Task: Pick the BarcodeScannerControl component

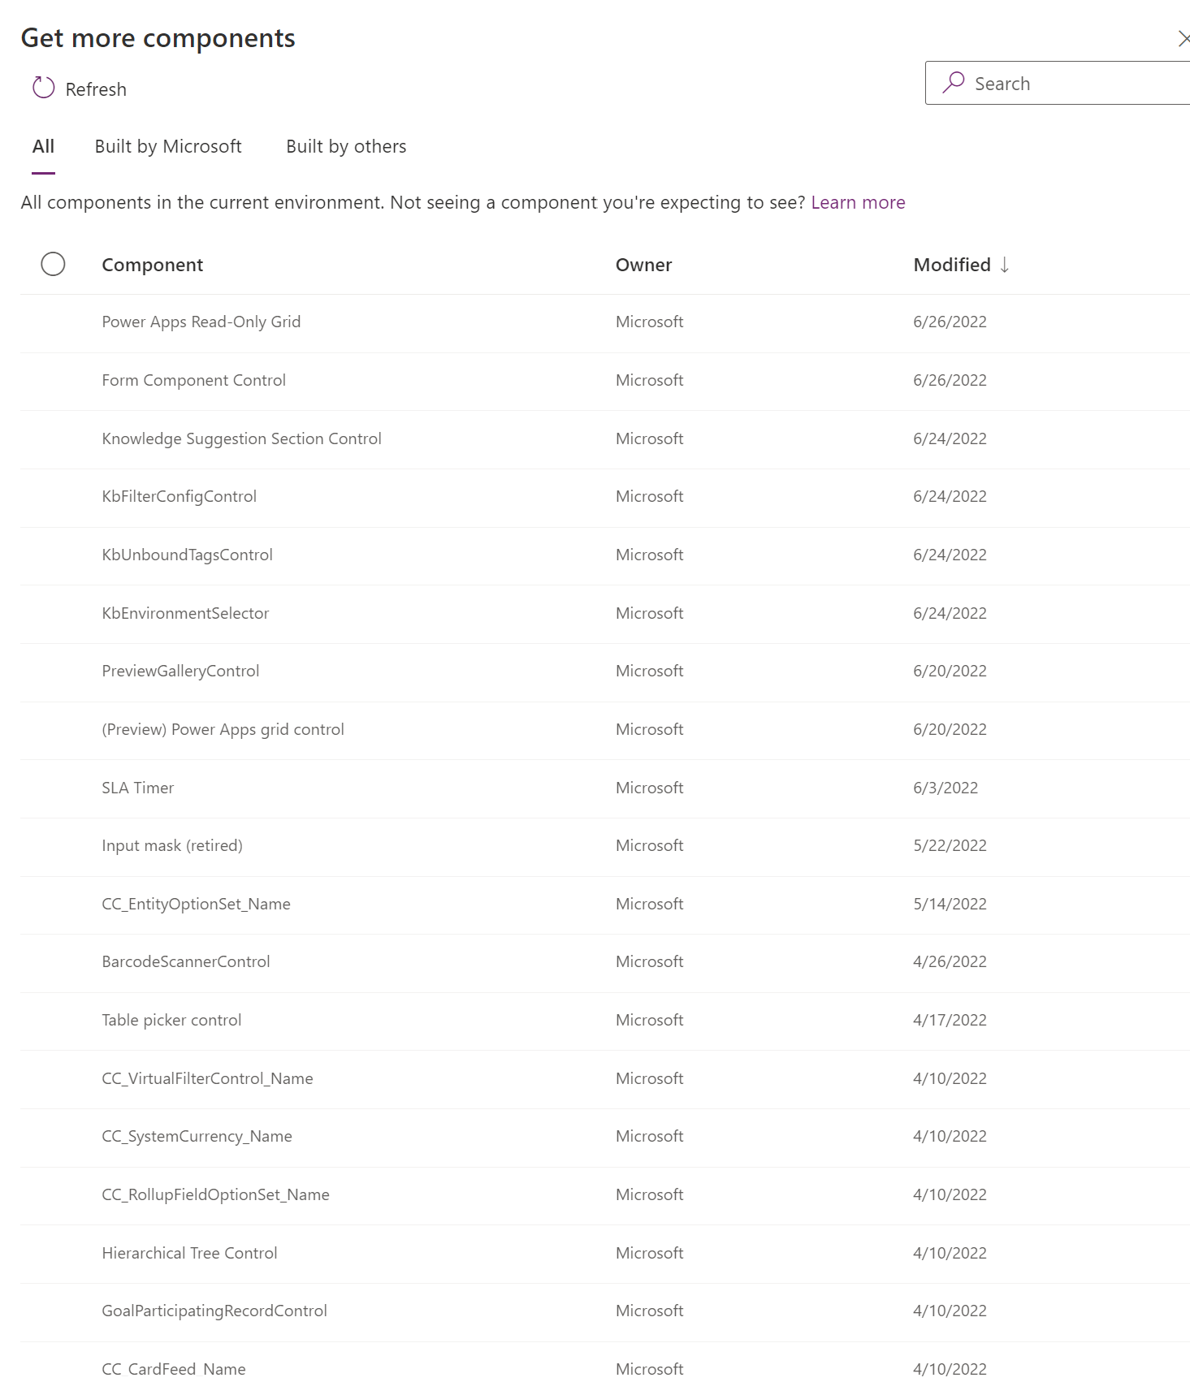Action: pyautogui.click(x=185, y=961)
